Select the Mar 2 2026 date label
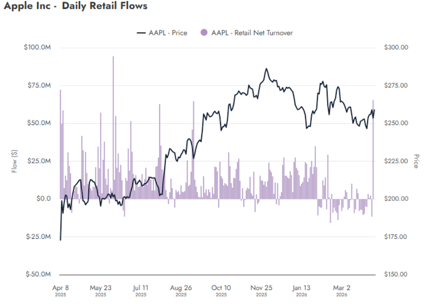The width and height of the screenshot is (429, 304). click(341, 291)
